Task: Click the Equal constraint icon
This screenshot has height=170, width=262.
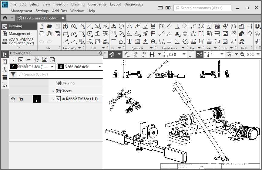Action: pos(169,41)
